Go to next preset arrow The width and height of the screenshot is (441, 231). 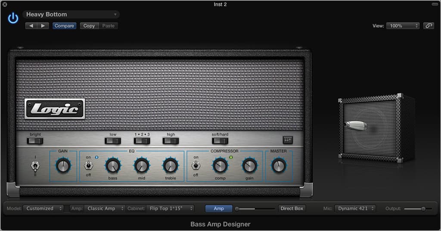pyautogui.click(x=43, y=26)
